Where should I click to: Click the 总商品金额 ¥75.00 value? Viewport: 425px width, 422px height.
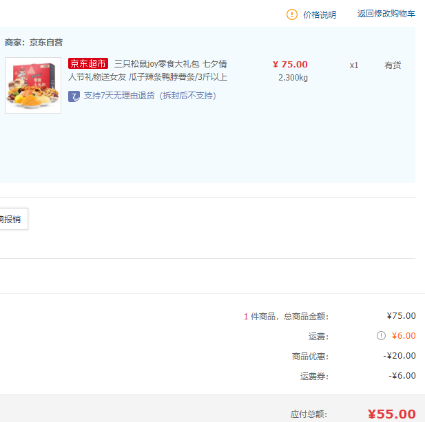pos(401,316)
